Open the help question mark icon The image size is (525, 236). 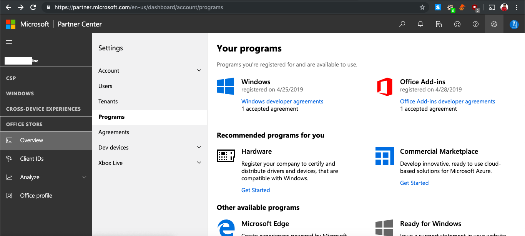pos(476,24)
